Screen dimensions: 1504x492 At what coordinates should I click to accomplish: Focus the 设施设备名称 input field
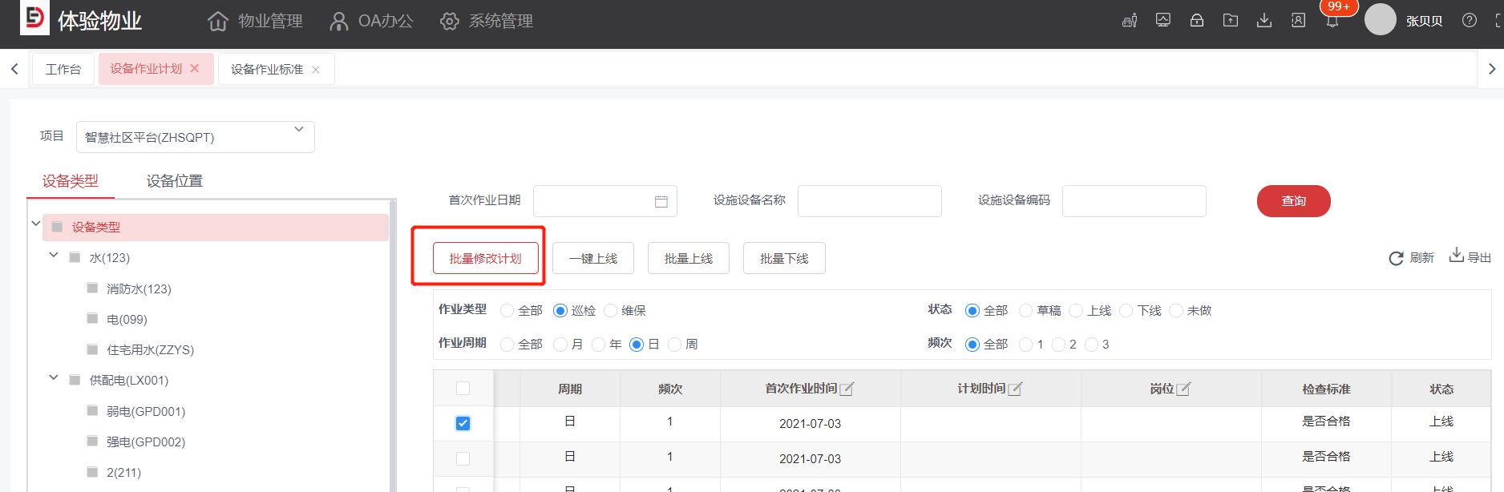tap(870, 201)
